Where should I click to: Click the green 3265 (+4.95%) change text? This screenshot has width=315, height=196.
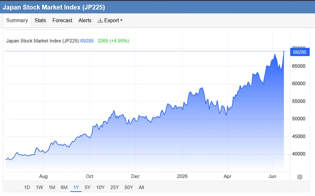click(113, 41)
